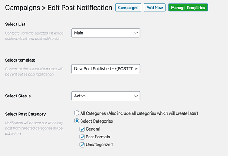Open Manage Templates

pyautogui.click(x=188, y=8)
